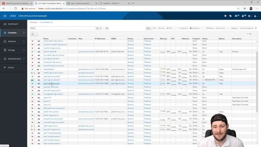Image resolution: width=261 pixels, height=147 pixels.
Task: Go to the next results page
Action: pyautogui.click(x=256, y=34)
